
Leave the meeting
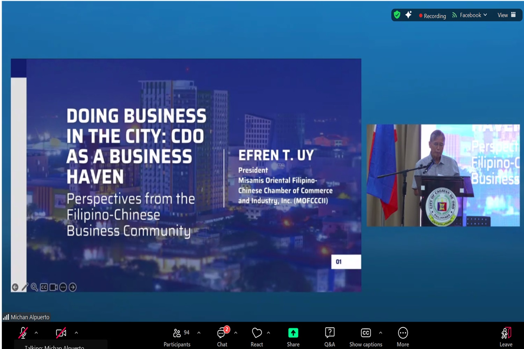[506, 337]
